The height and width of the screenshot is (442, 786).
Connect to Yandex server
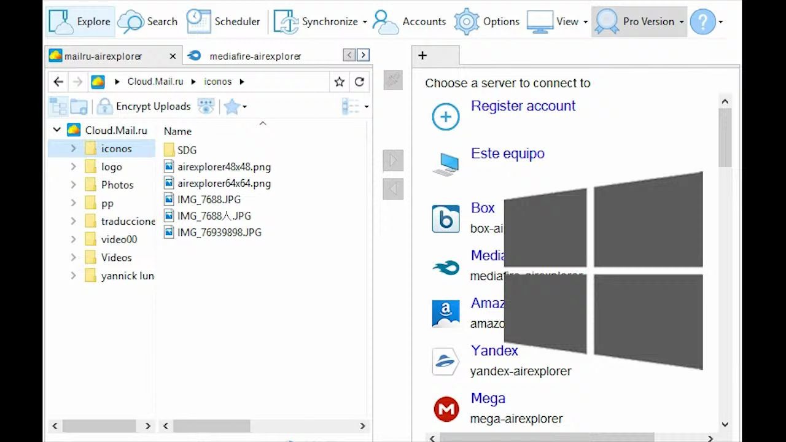(494, 351)
